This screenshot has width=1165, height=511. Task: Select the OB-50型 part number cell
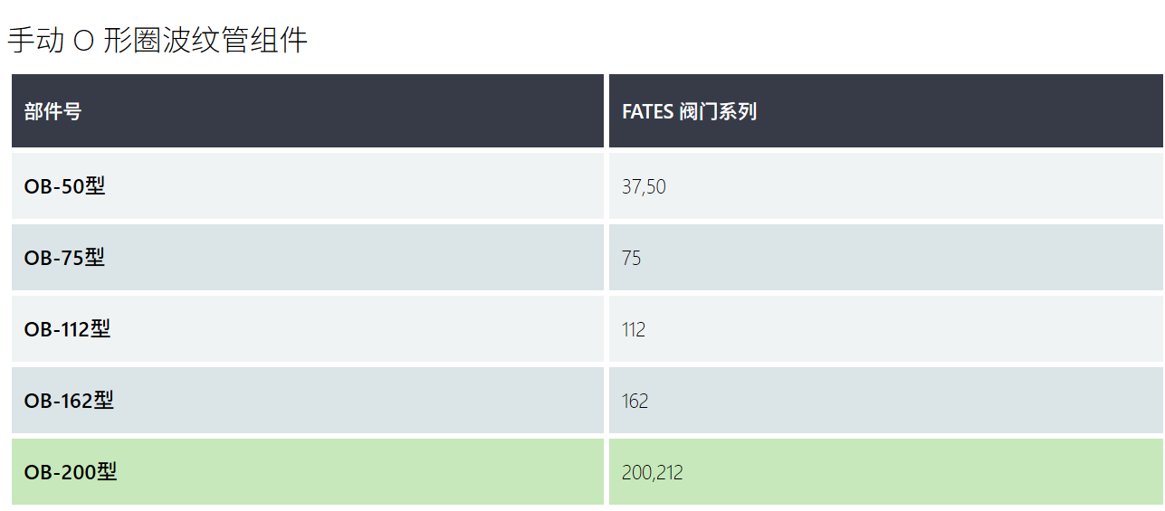(x=308, y=186)
